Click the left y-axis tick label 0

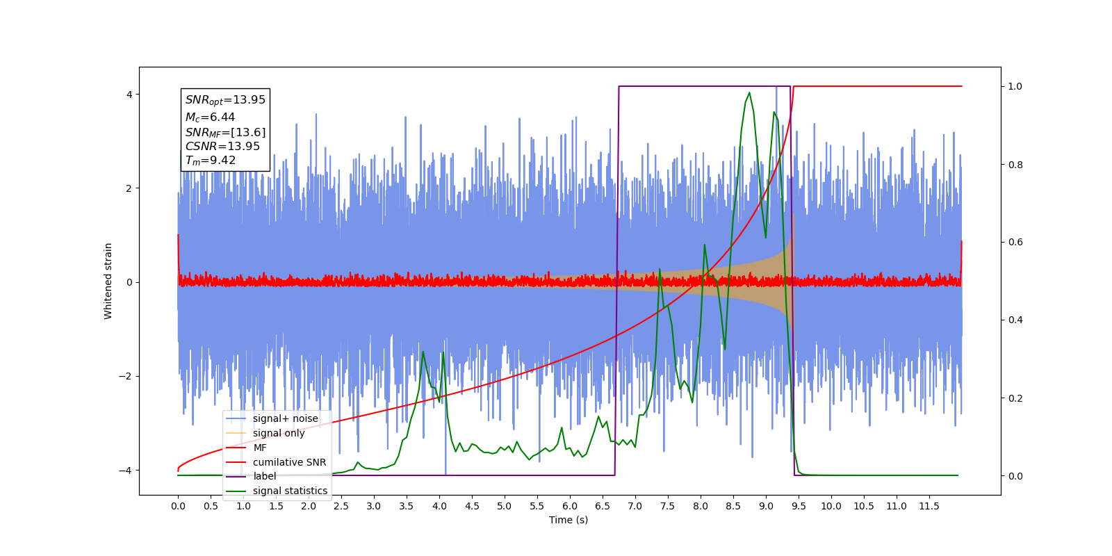(129, 282)
